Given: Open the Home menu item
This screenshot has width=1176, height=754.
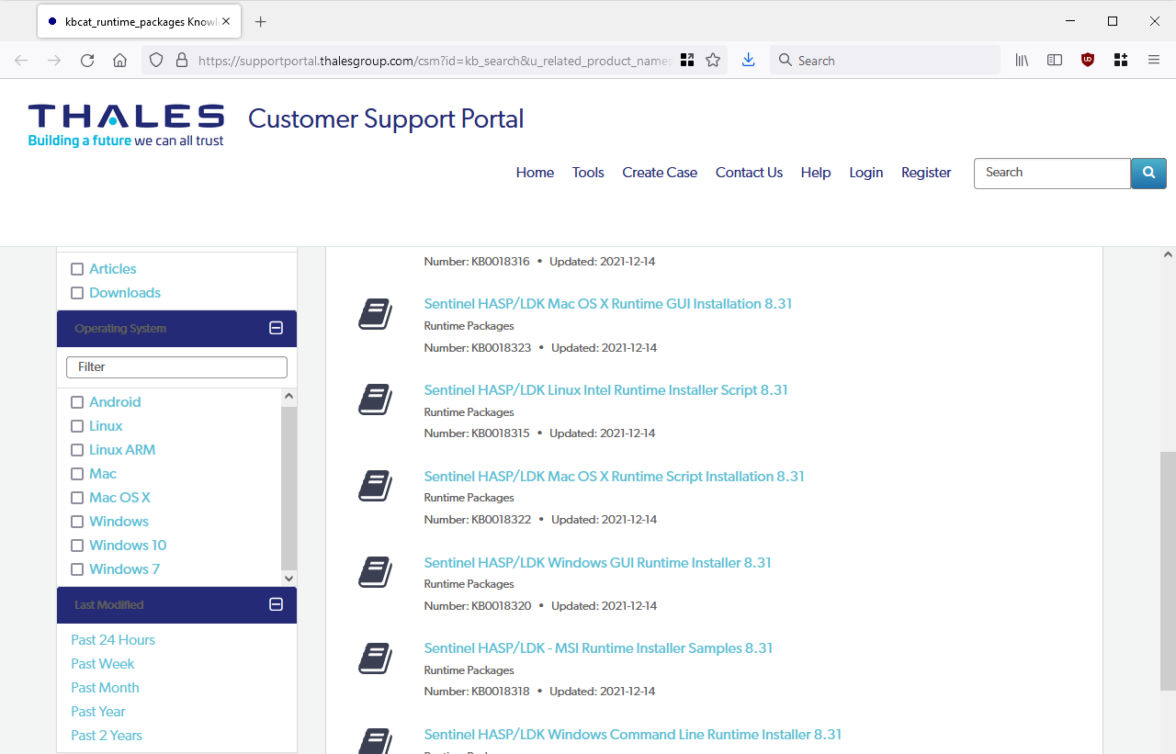Looking at the screenshot, I should click(535, 173).
